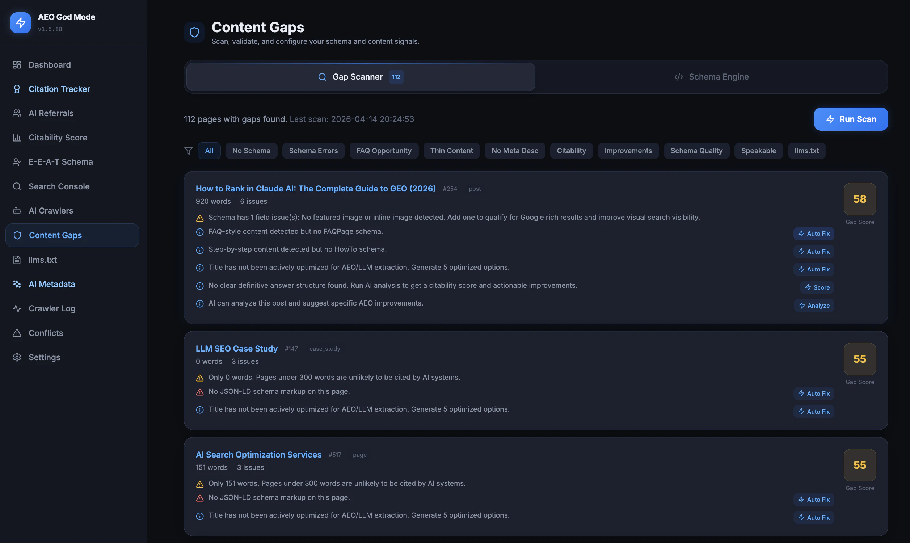Screen dimensions: 910x543
Task: Open the LLM SEO Case Study link
Action: click(x=237, y=349)
